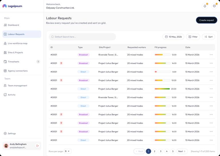Click the Fill progress column header

pos(160,47)
